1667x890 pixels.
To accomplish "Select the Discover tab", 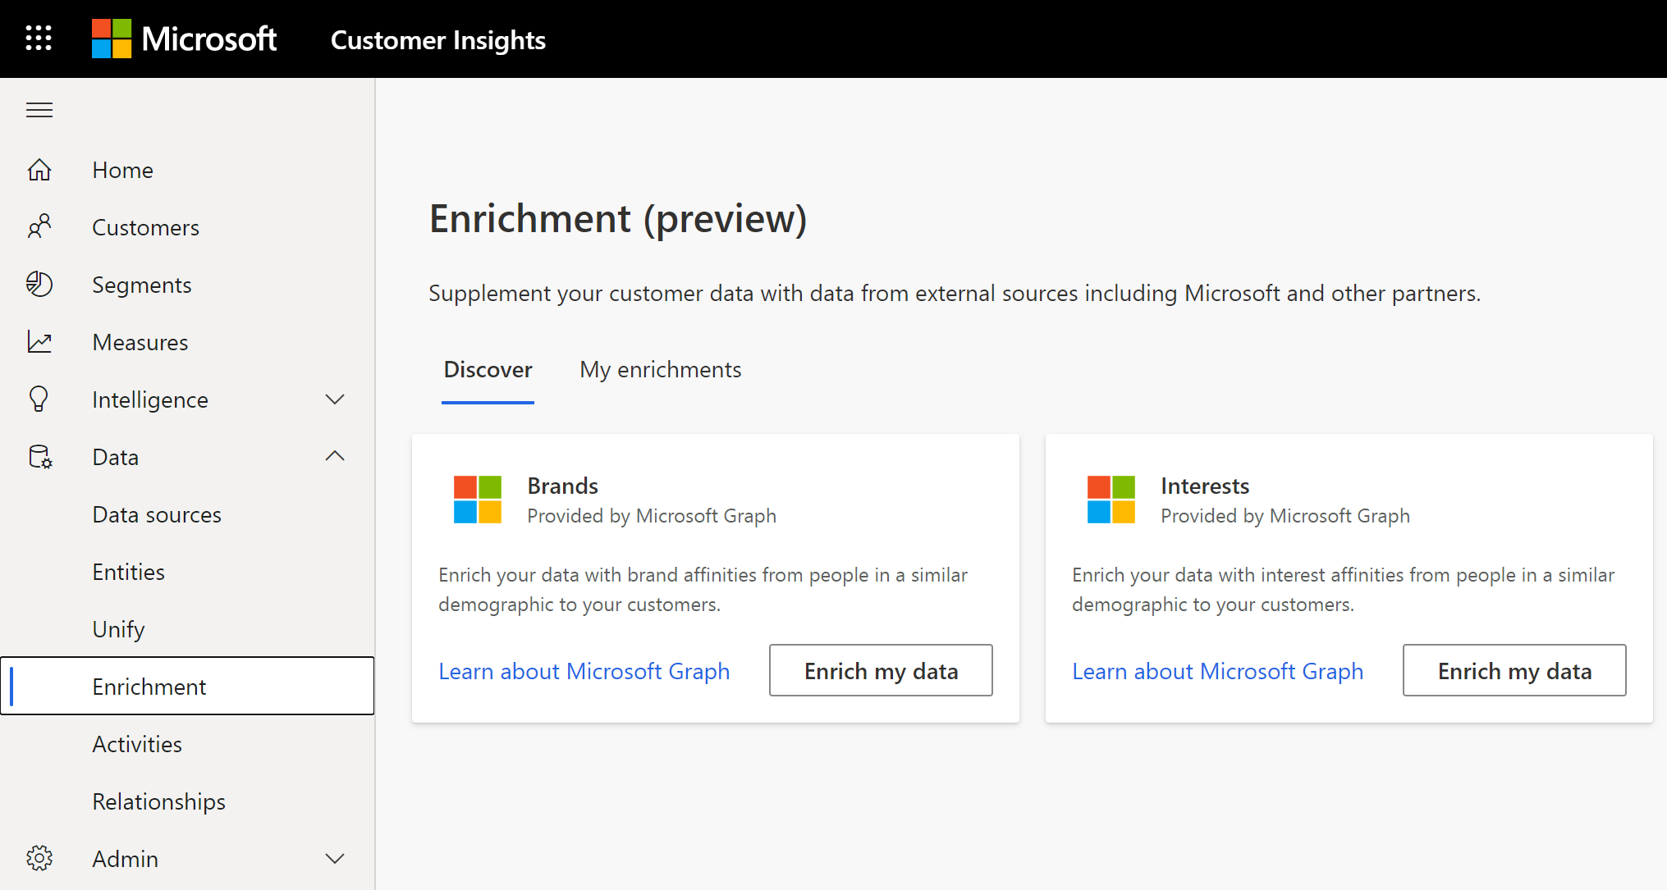I will 488,369.
